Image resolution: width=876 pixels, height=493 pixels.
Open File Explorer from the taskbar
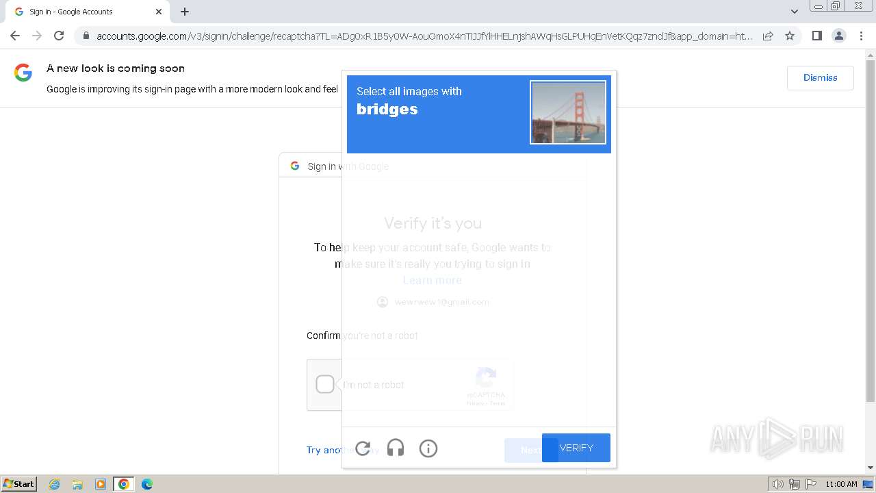click(x=77, y=484)
